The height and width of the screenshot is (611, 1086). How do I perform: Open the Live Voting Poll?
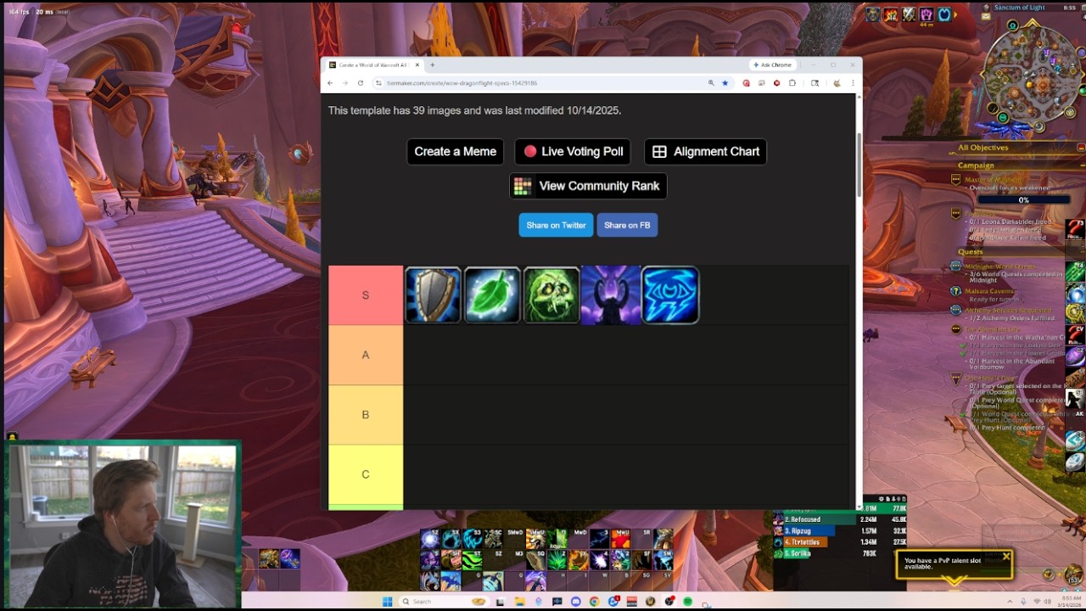(x=574, y=152)
